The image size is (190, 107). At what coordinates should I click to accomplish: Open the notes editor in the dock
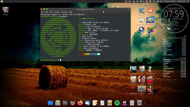coord(95,103)
